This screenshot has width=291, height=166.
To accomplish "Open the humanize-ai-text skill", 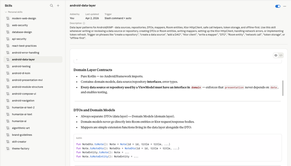I will pyautogui.click(x=22, y=114).
